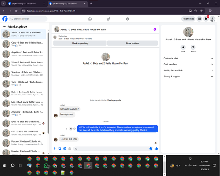Open Anpsales conversation in chat list

23,113
